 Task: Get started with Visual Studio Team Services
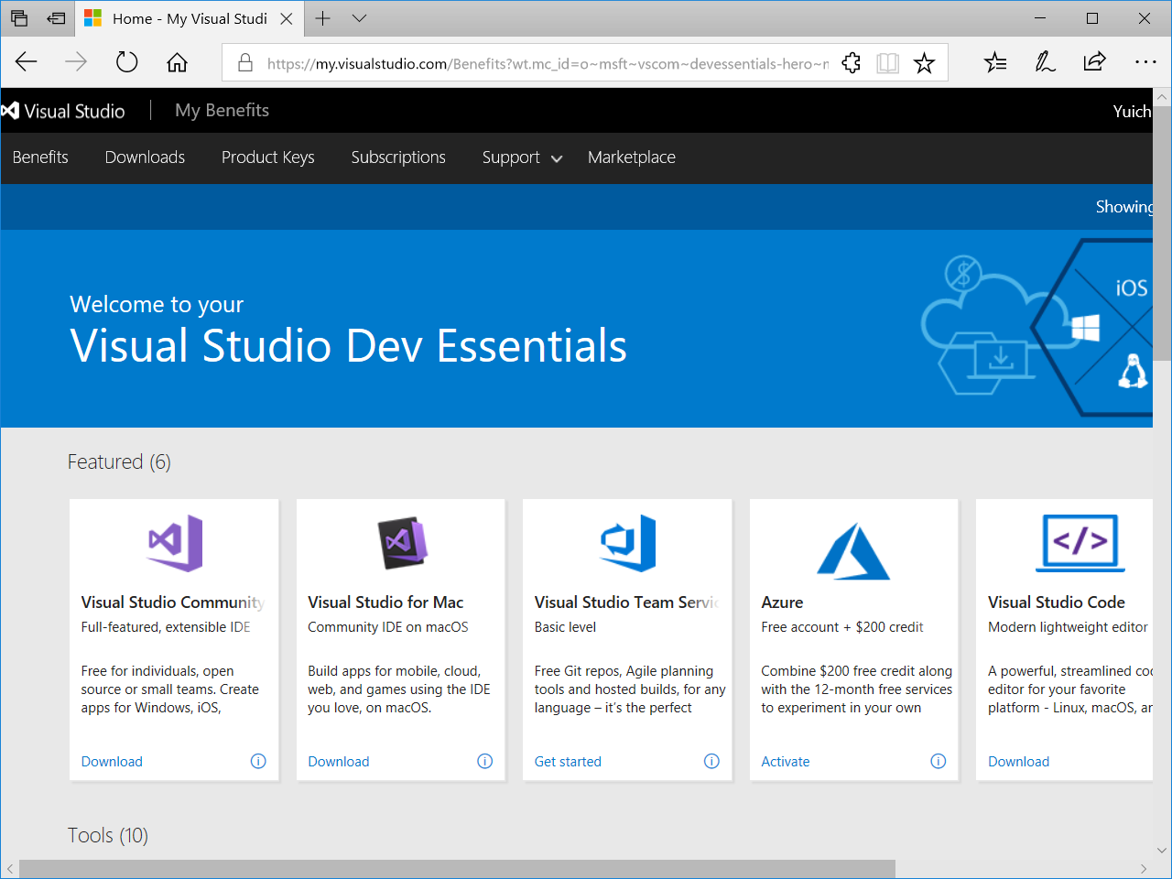tap(568, 762)
